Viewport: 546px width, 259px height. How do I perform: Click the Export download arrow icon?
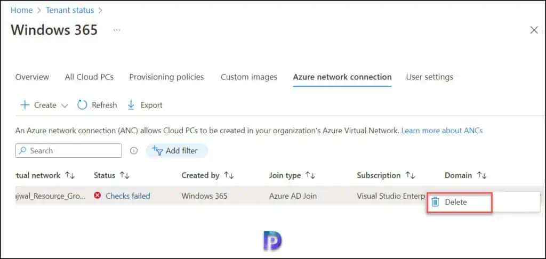[x=131, y=105]
